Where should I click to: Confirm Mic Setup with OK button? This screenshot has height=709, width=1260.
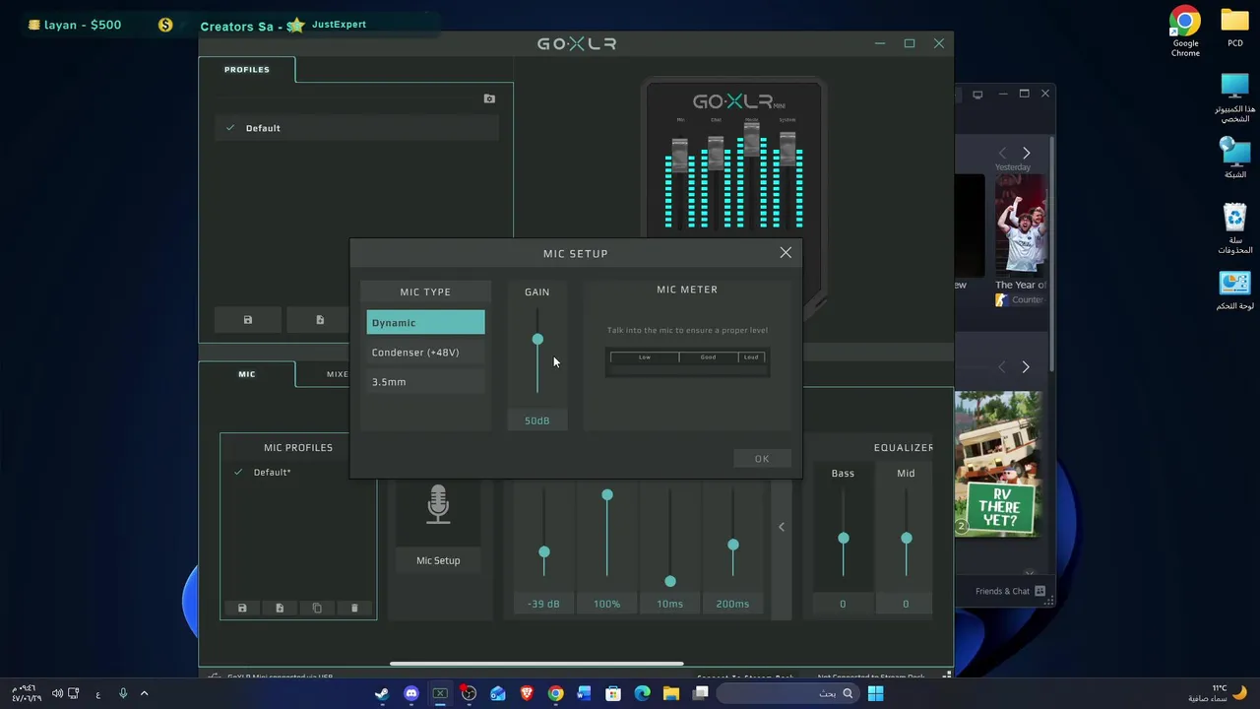point(762,458)
